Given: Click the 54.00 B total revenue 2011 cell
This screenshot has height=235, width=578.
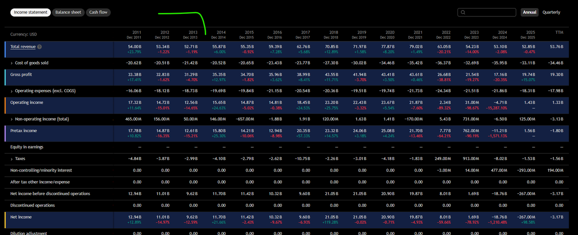Looking at the screenshot, I should tap(134, 47).
